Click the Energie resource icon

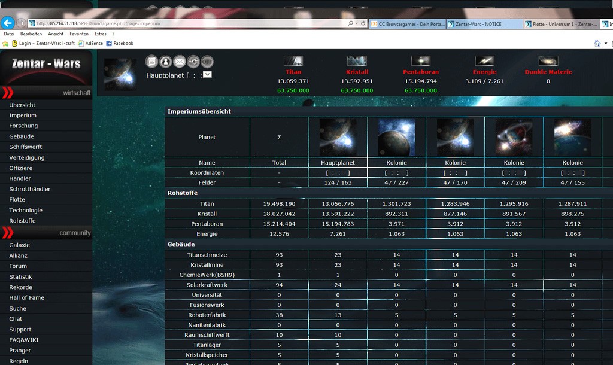tap(484, 61)
